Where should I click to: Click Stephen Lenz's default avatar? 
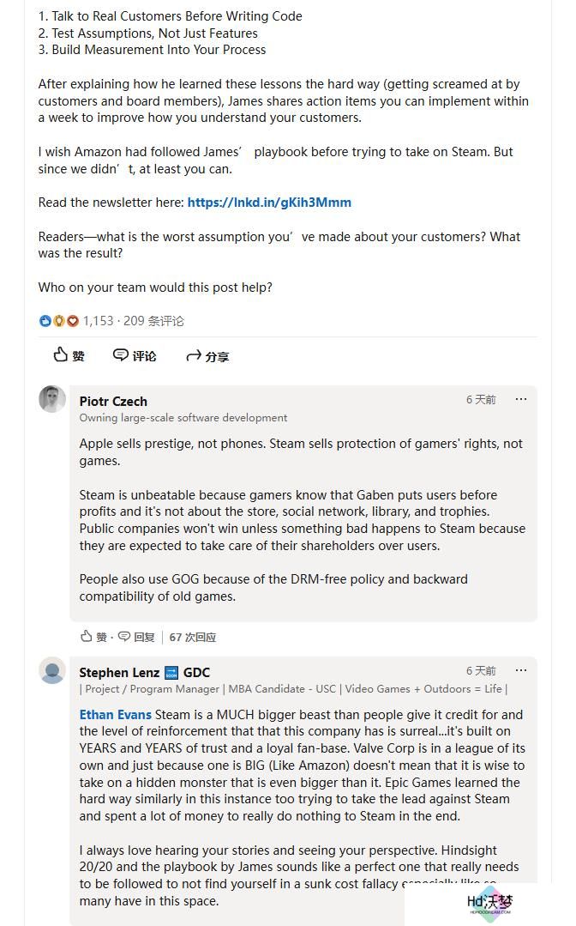pyautogui.click(x=52, y=670)
